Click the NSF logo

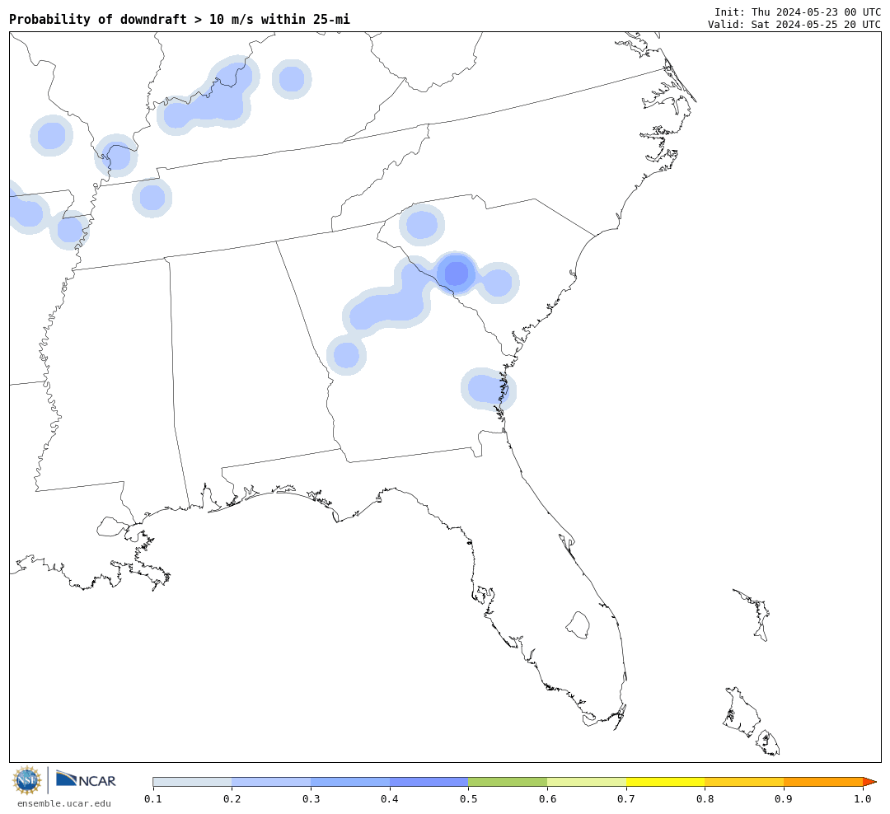click(x=26, y=780)
